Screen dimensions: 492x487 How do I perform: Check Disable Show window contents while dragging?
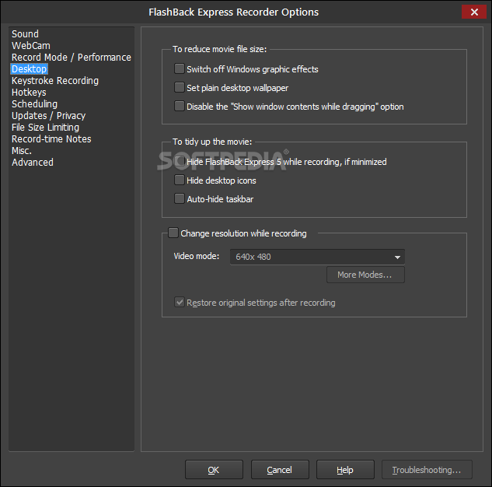pos(180,106)
